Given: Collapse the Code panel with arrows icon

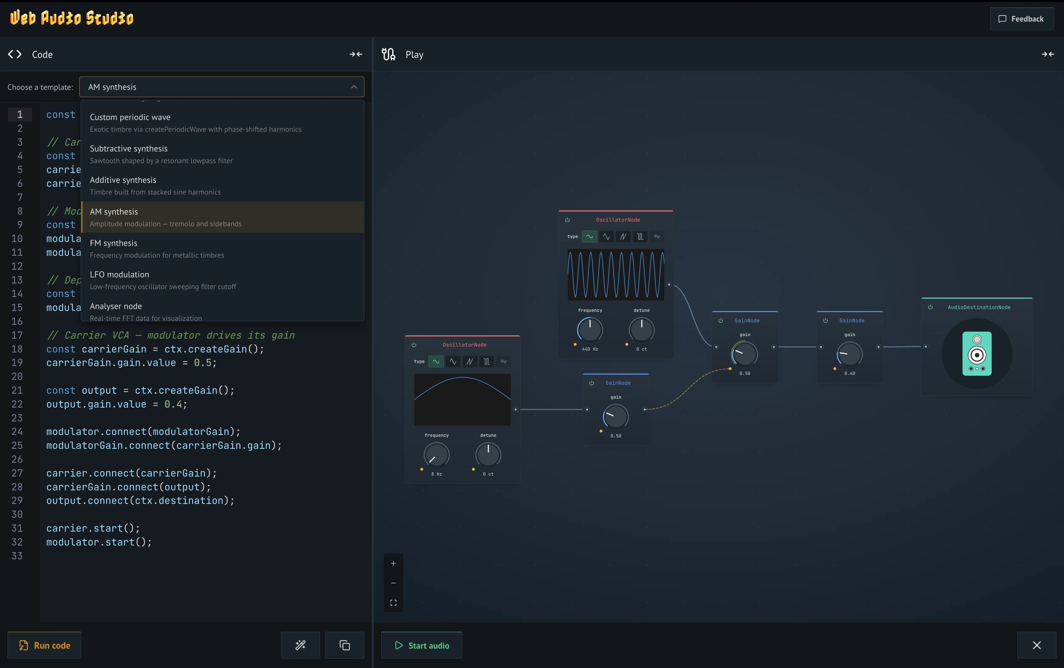Looking at the screenshot, I should (356, 54).
